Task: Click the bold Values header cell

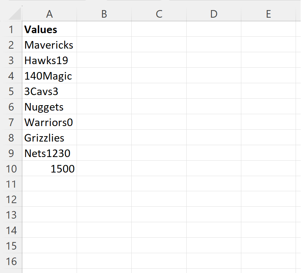Action: pos(49,30)
